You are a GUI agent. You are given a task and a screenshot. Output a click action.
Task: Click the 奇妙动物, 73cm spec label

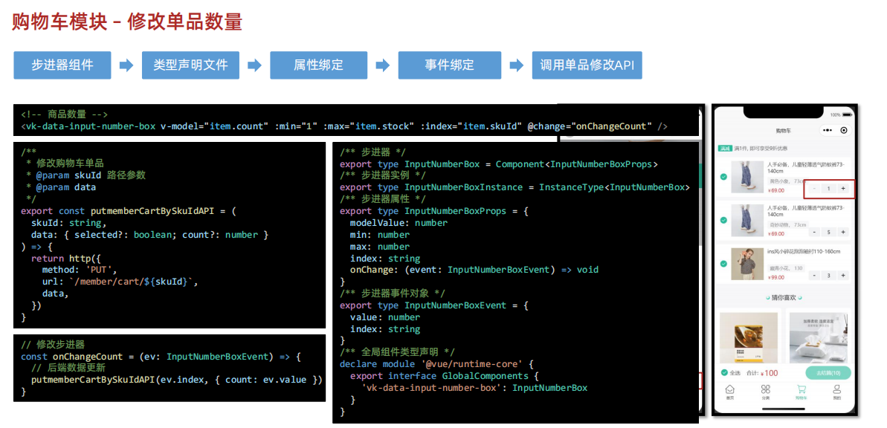787,224
